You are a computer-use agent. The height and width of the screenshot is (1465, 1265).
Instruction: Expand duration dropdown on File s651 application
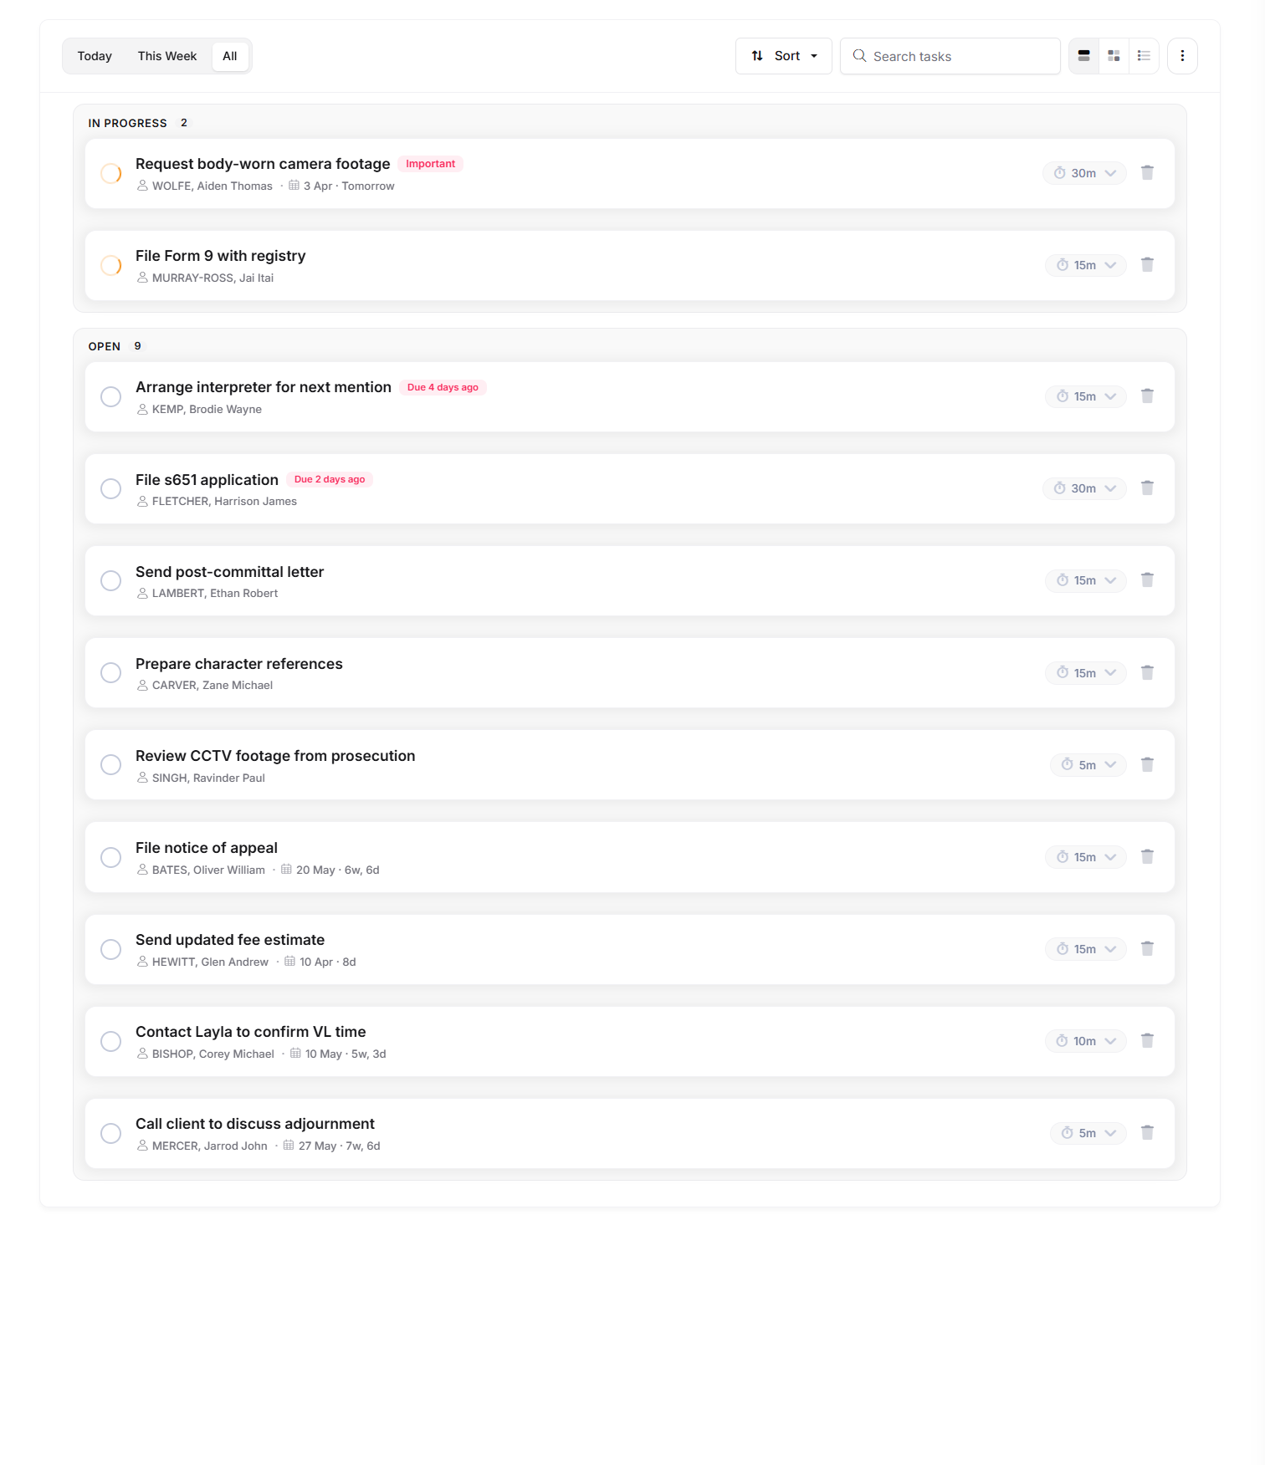[x=1111, y=488]
